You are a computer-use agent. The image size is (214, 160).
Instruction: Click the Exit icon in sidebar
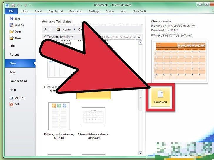11,104
